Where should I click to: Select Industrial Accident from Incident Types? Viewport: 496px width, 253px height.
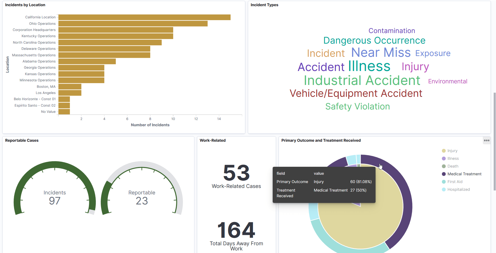(362, 80)
